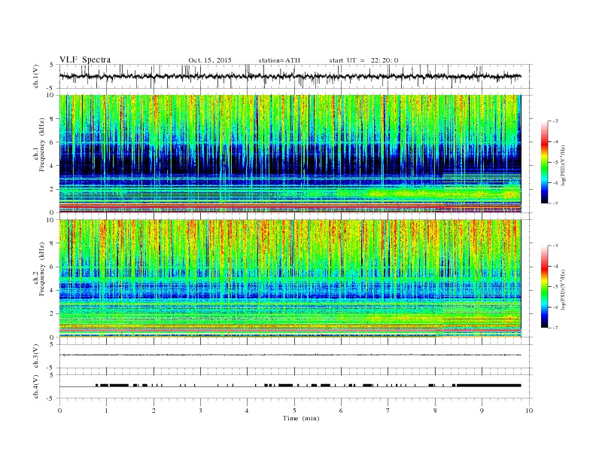The width and height of the screenshot is (596, 461).
Task: Select the "start UT = 22:20:0" text
Action: coord(363,60)
